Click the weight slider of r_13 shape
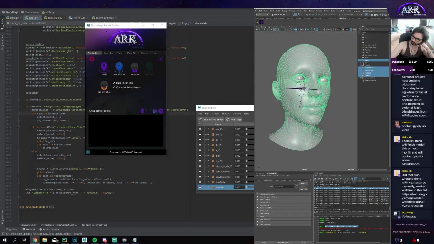Image resolution: width=434 pixels, height=244 pixels. tap(250, 150)
